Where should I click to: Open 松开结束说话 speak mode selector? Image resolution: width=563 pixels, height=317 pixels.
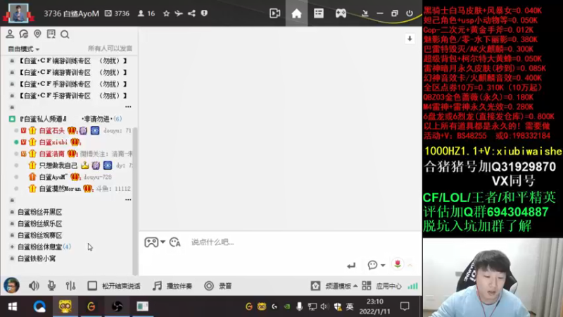point(114,286)
